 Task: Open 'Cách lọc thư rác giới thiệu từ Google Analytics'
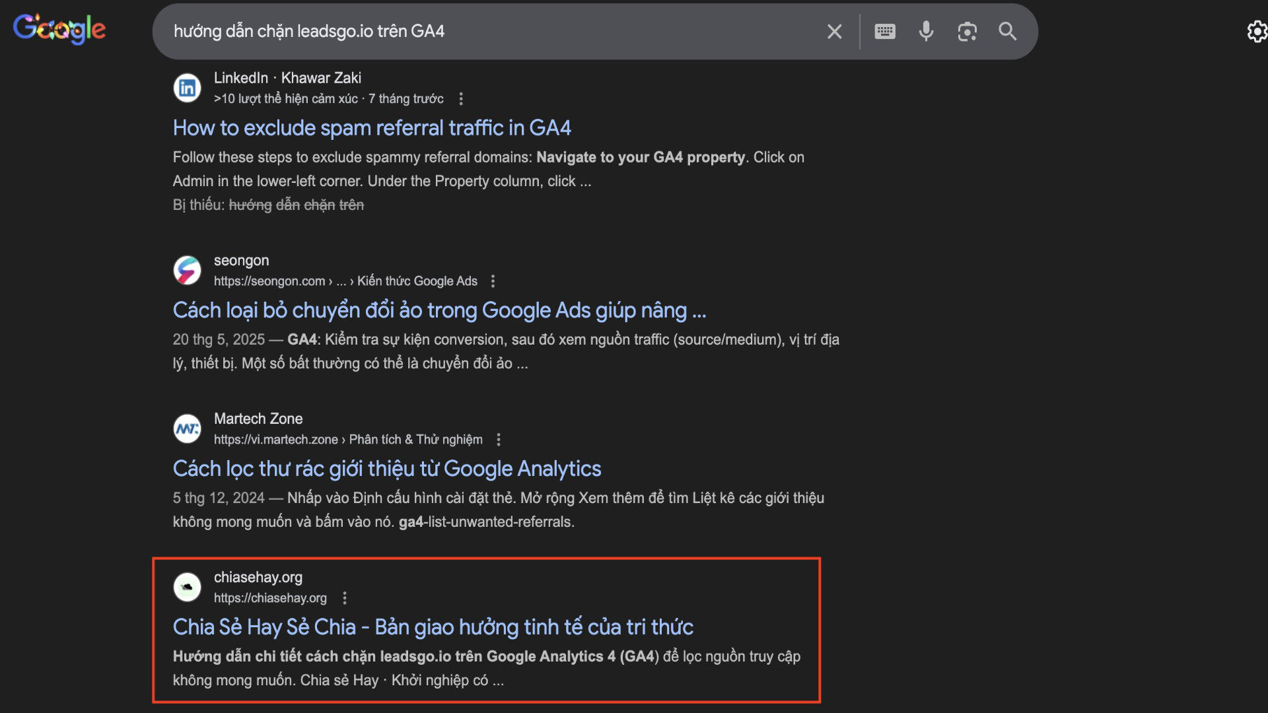point(386,468)
